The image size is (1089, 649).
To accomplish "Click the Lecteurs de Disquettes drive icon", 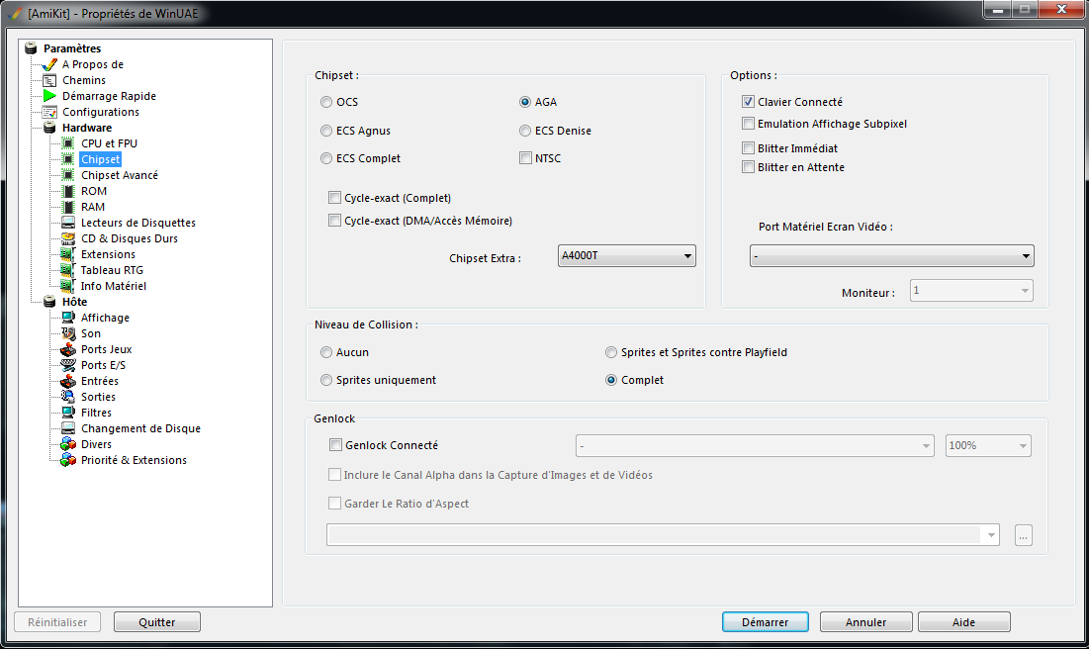I will [68, 223].
